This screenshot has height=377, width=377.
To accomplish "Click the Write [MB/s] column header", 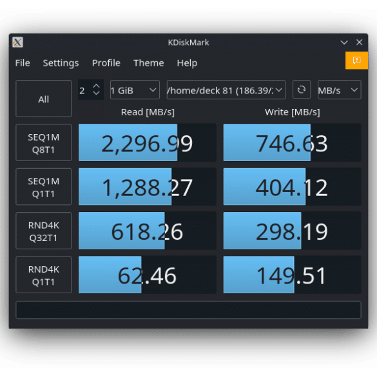I will pos(293,112).
